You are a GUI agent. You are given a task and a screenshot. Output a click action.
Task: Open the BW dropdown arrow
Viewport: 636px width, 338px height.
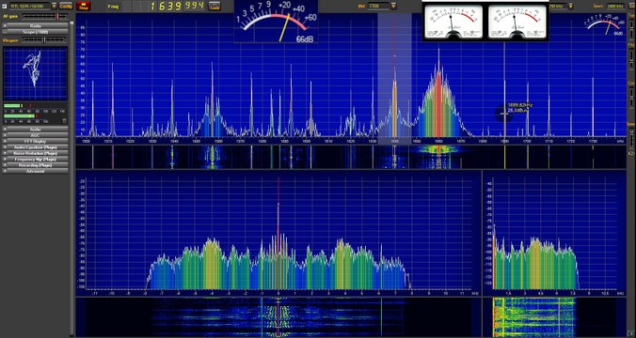393,6
